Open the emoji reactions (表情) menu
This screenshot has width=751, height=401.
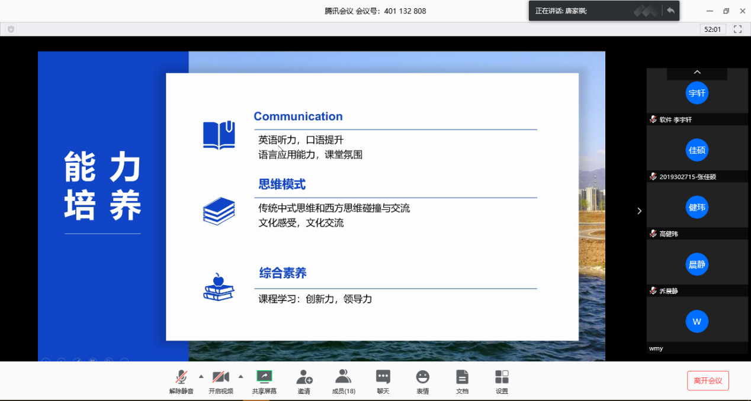pyautogui.click(x=422, y=381)
